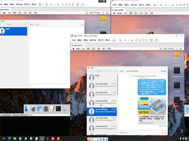189x141 pixels.
Task: Click compose new message icon in Messages
Action: (x=115, y=71)
